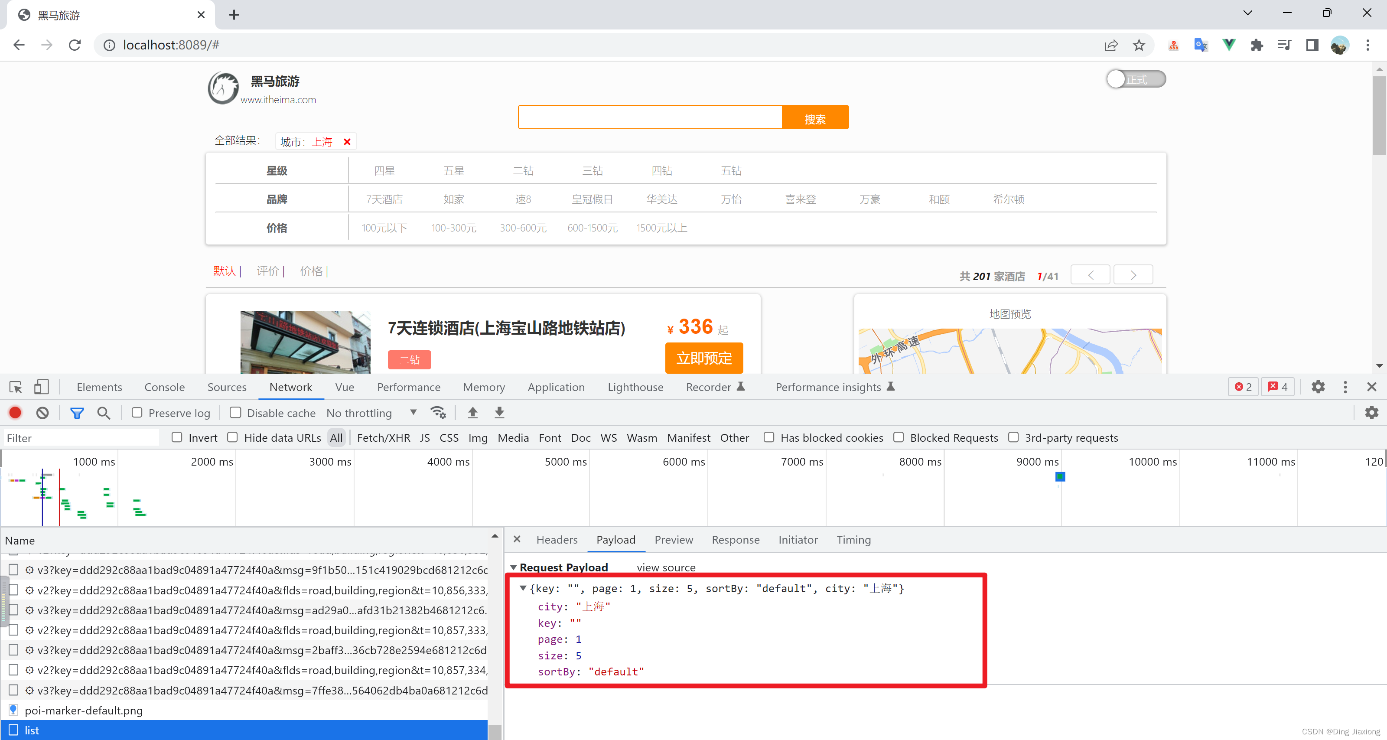Image resolution: width=1387 pixels, height=740 pixels.
Task: Toggle the device toolbar icon
Action: [x=42, y=387]
